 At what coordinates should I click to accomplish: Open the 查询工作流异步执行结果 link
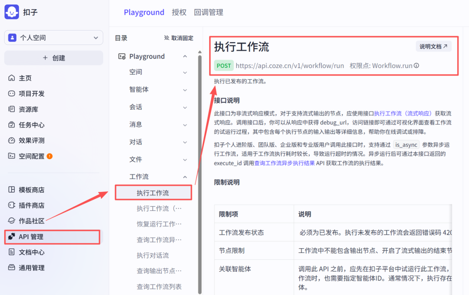284,163
